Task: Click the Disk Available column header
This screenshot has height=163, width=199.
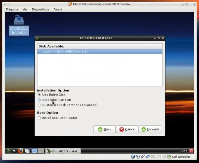Action: click(100, 46)
